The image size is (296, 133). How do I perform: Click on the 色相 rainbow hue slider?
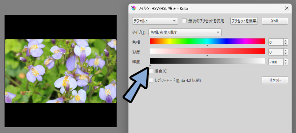coord(207,41)
